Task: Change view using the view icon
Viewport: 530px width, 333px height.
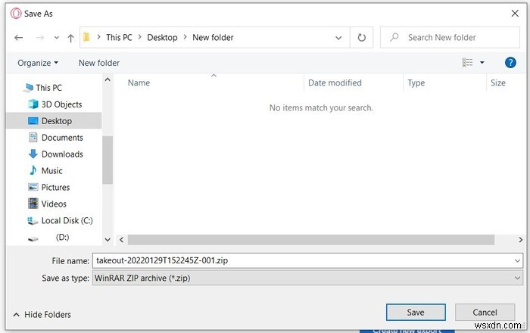Action: click(467, 63)
